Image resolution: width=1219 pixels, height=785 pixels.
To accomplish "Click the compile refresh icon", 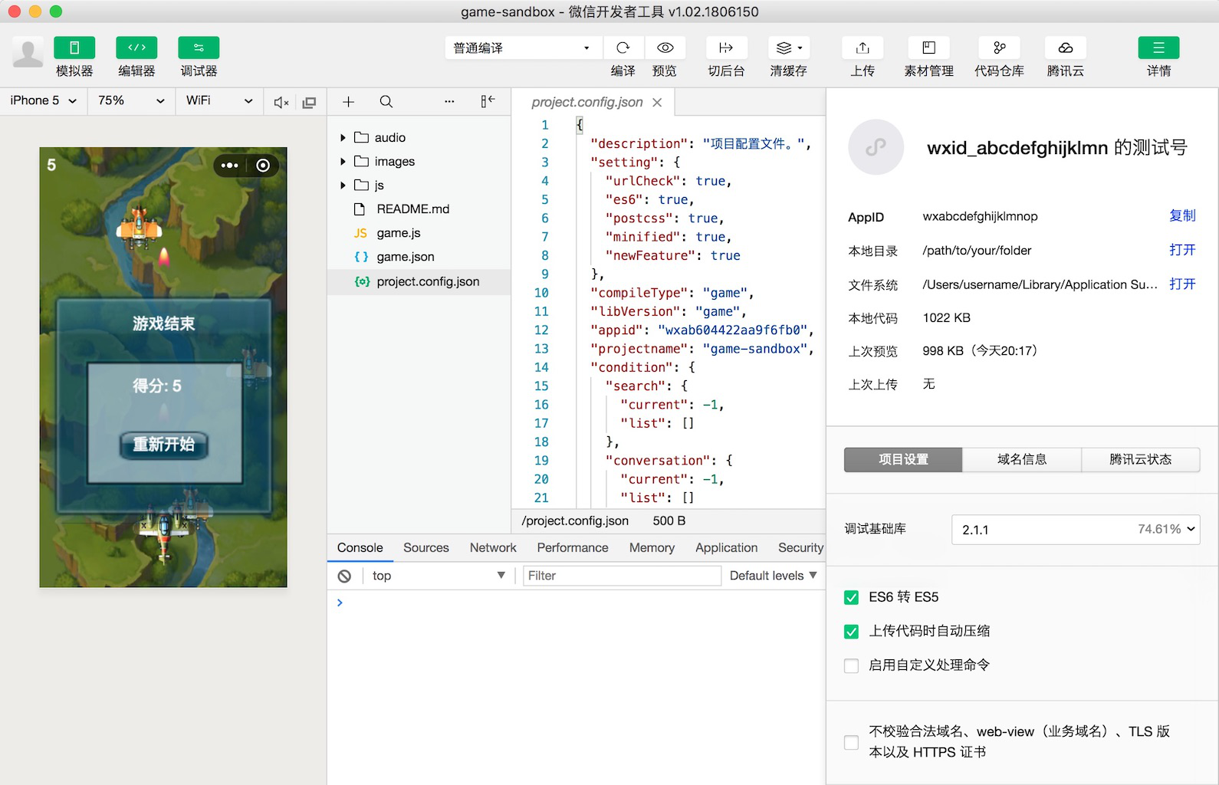I will click(x=623, y=48).
